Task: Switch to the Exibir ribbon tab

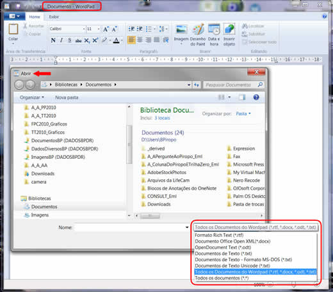Action: click(x=54, y=17)
